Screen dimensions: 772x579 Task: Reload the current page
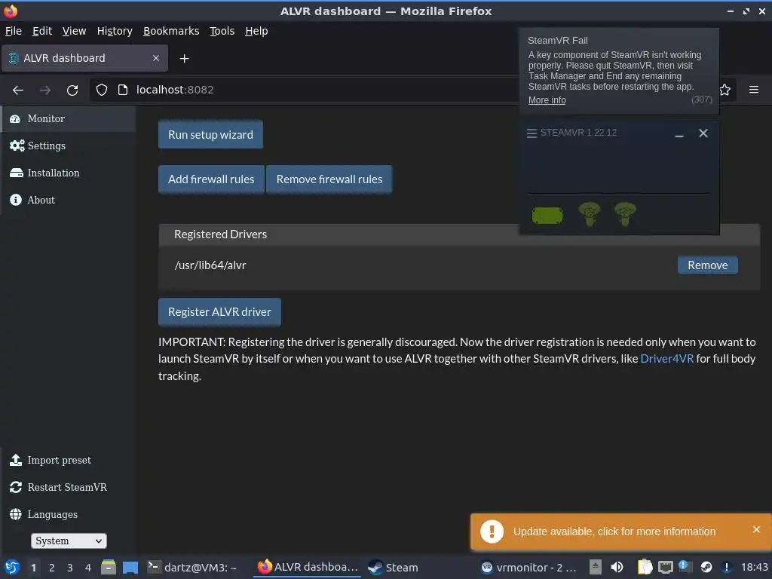click(72, 90)
